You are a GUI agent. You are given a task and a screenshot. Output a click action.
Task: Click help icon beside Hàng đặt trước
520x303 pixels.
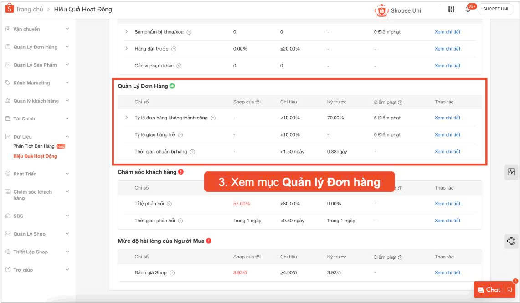coord(174,49)
